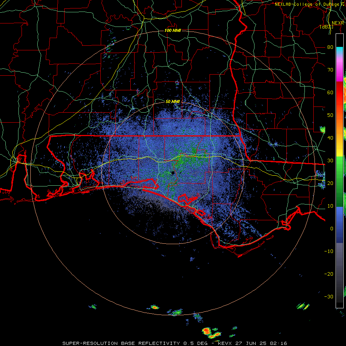Image resolution: width=346 pixels, height=346 pixels.
Task: Click the 60 value on the dBZ scale
Action: (x=330, y=92)
